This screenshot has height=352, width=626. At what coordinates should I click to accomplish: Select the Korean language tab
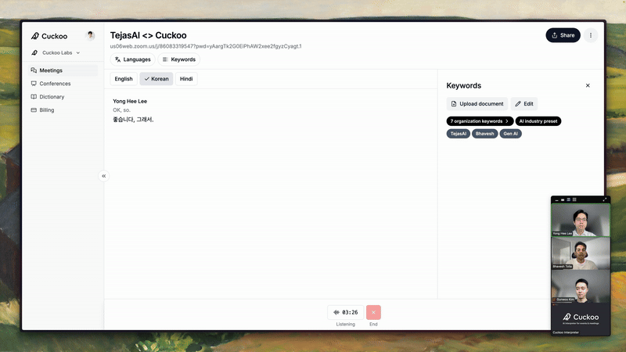[x=156, y=79]
